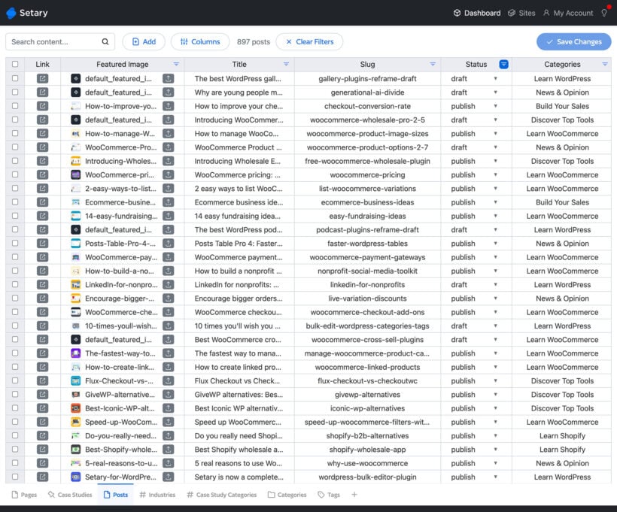The width and height of the screenshot is (617, 512).
Task: Upload featured image for Best-Shopify-whole... row
Action: pos(168,450)
